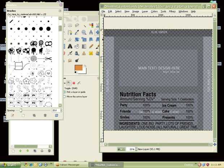
Task: Open the Windows menu
Action: pyautogui.click(x=183, y=12)
